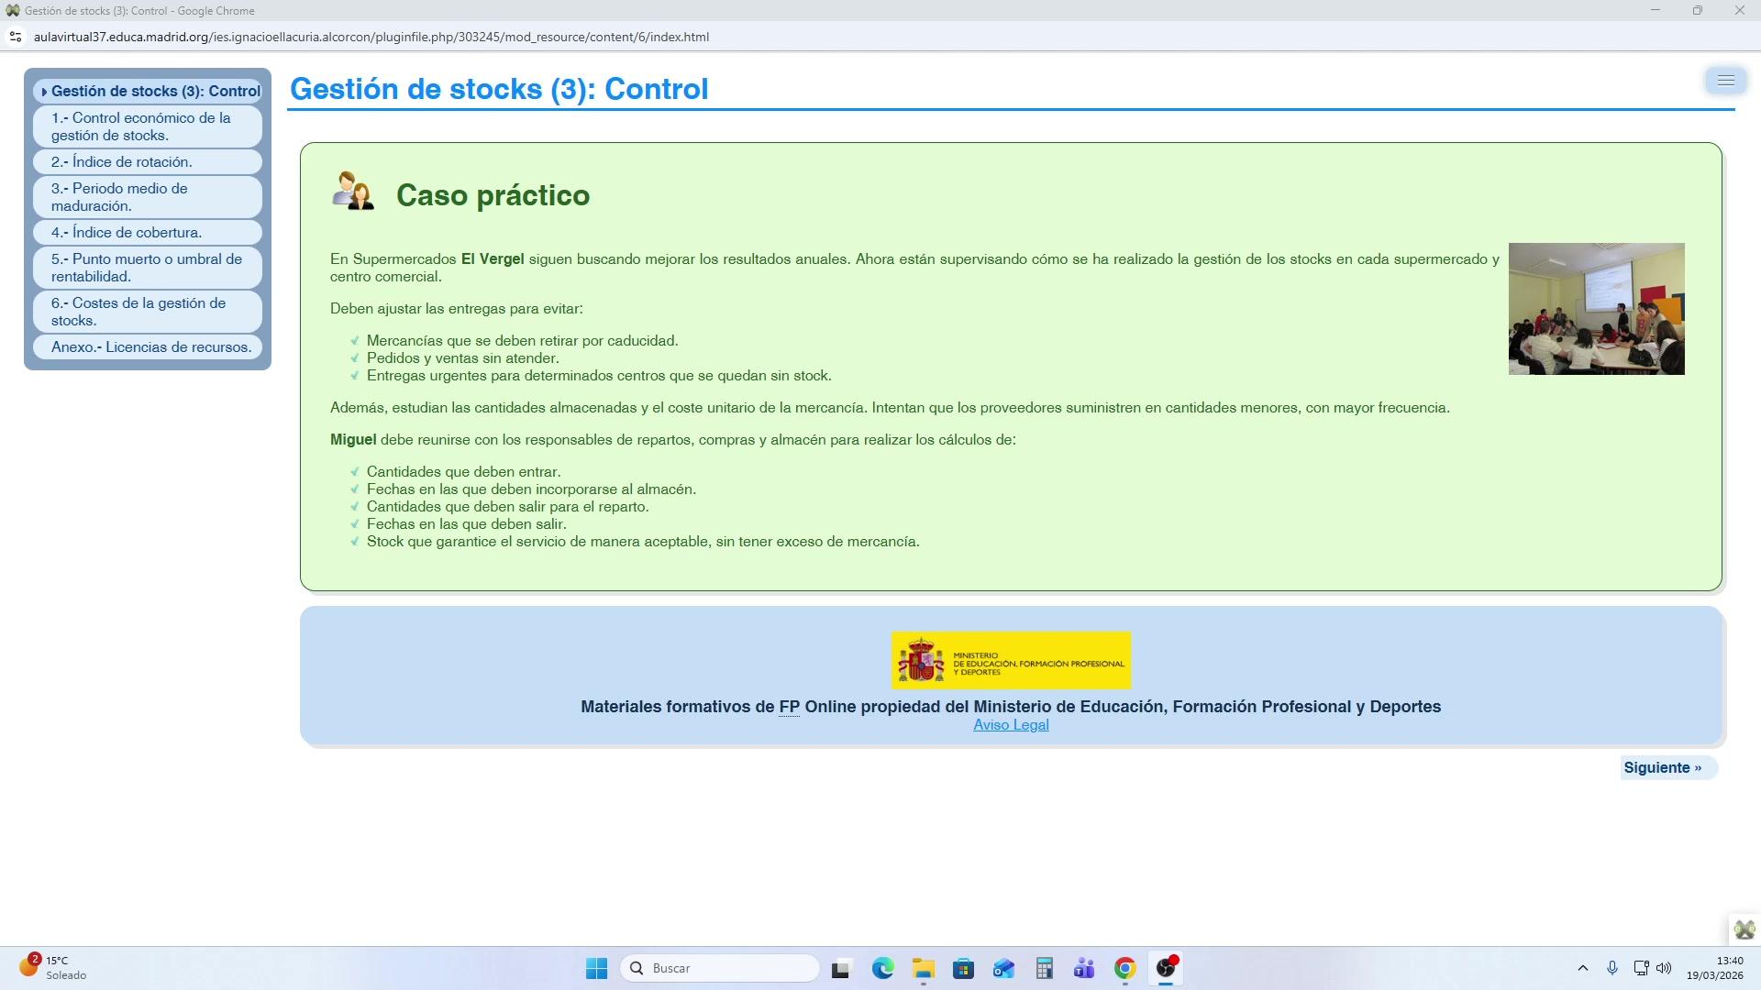Click the Siguiente next page link
Image resolution: width=1761 pixels, height=990 pixels.
[x=1662, y=767]
